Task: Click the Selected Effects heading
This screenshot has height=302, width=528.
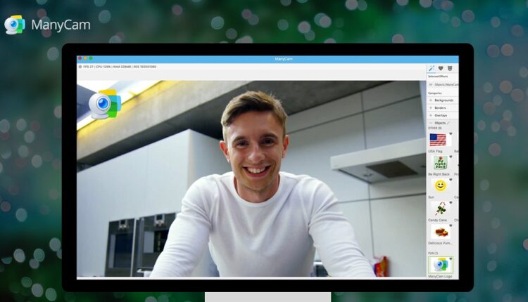Action: [438, 77]
